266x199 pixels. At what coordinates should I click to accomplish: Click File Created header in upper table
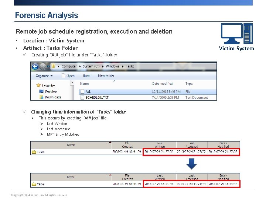127,145
